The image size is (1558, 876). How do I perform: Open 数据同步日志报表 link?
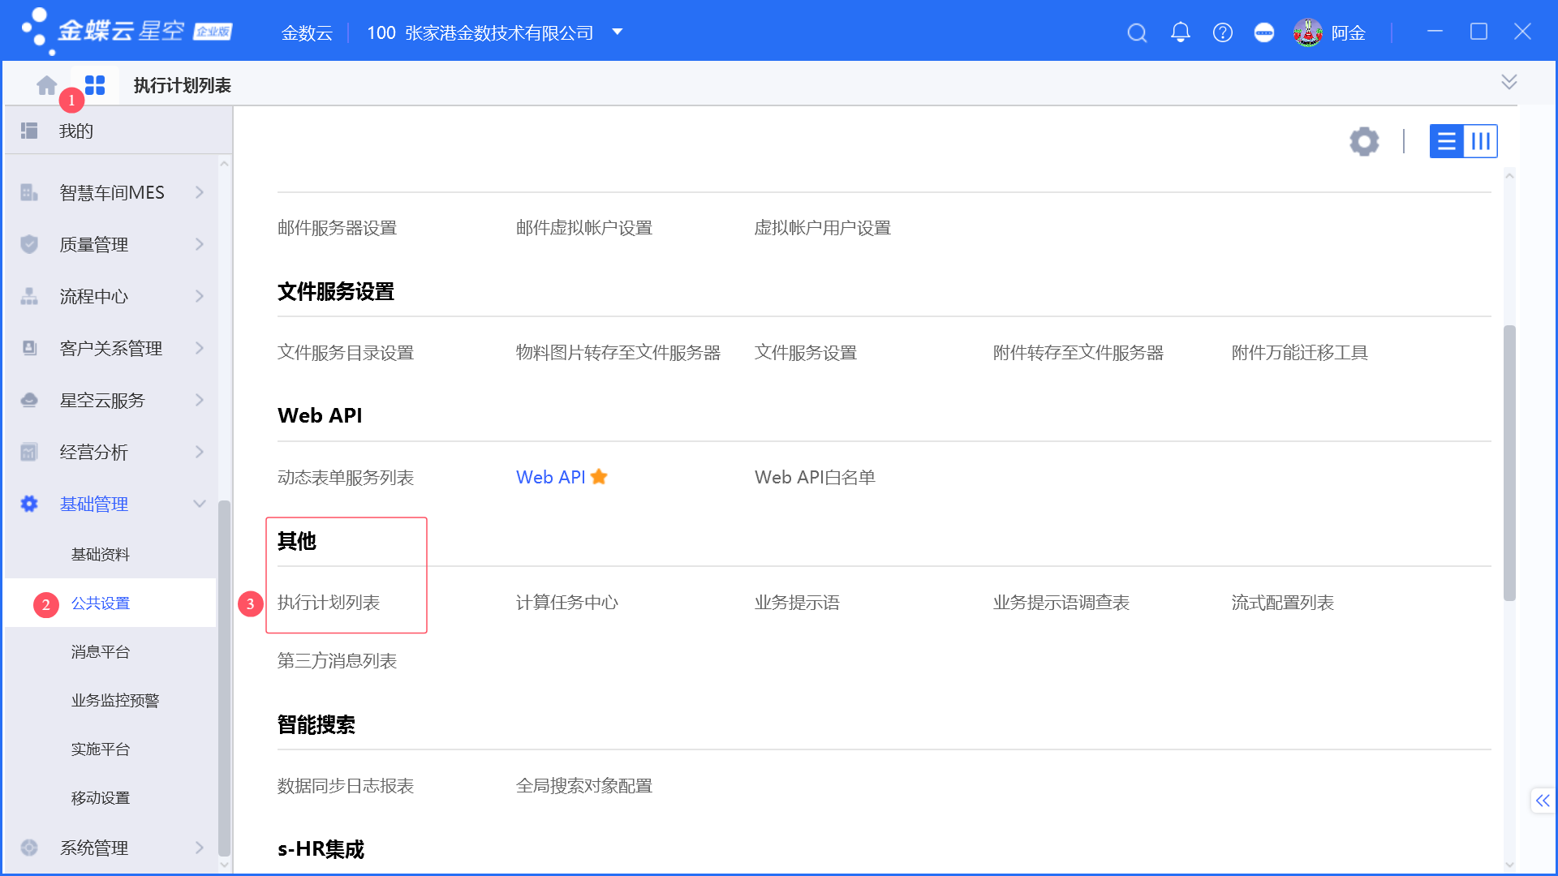pyautogui.click(x=346, y=786)
